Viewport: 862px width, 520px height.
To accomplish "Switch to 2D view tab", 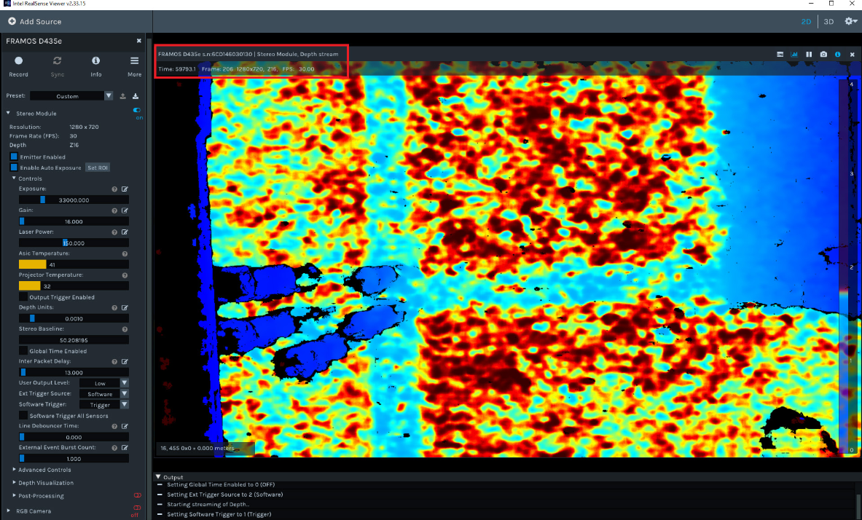I will coord(806,21).
